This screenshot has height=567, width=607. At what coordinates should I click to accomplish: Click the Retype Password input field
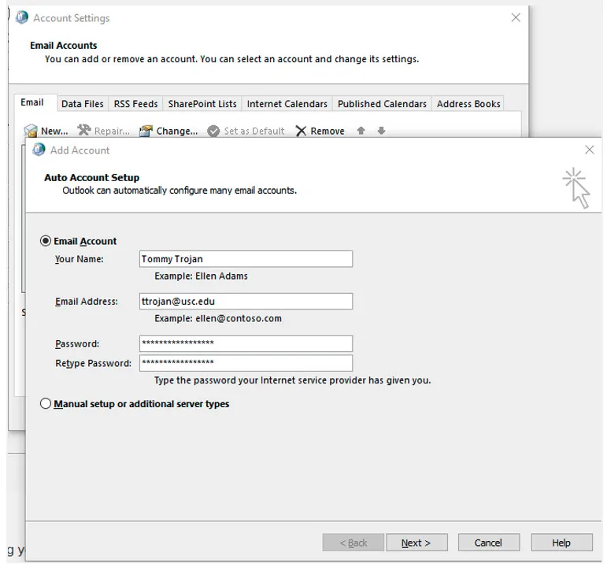246,363
